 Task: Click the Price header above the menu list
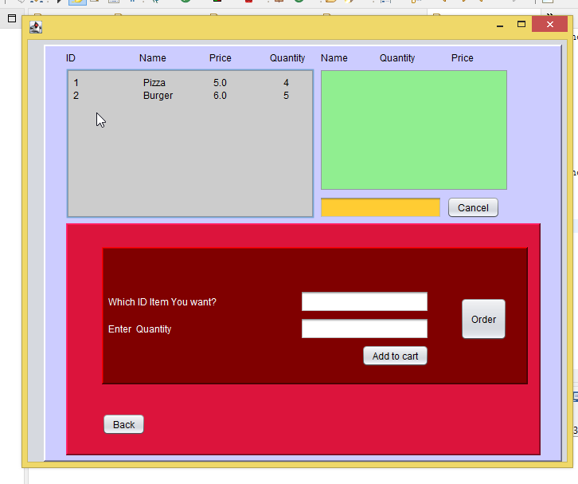click(x=221, y=58)
